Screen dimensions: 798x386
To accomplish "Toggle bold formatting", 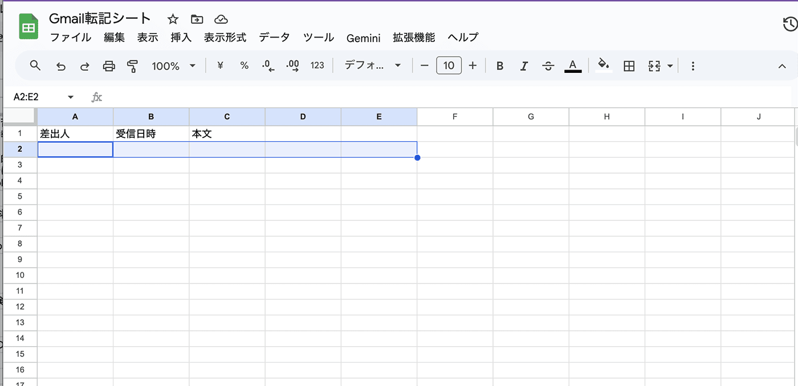I will pyautogui.click(x=500, y=66).
